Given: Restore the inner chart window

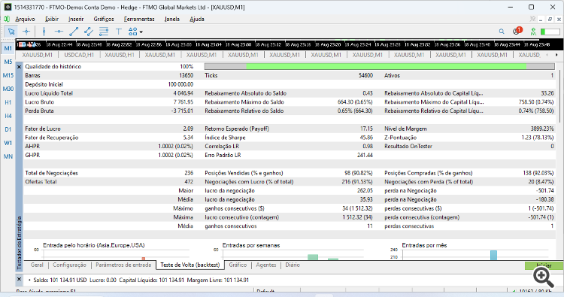Looking at the screenshot, I should click(x=550, y=19).
